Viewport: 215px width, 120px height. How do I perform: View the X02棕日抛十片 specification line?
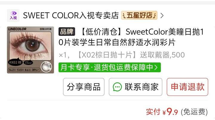click(x=122, y=55)
